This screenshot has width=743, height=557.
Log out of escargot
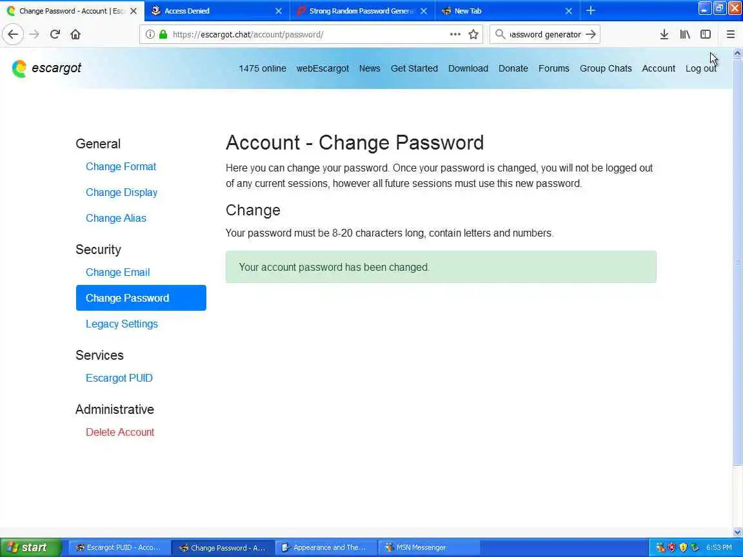[x=701, y=68]
